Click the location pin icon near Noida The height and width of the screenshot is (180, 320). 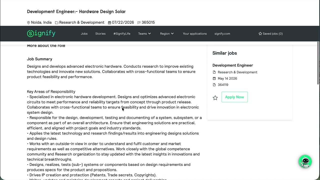coord(28,22)
